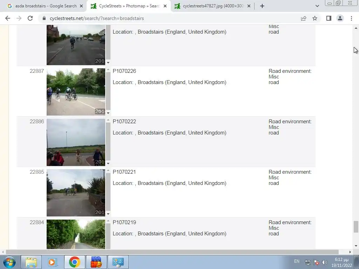Open the Action Center flag icon
Viewport: 359px width, 269px height.
(x=316, y=262)
